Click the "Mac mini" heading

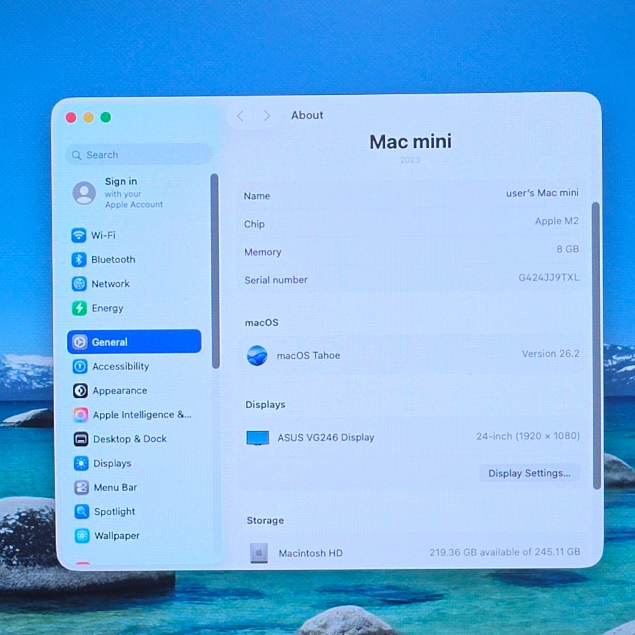(411, 142)
